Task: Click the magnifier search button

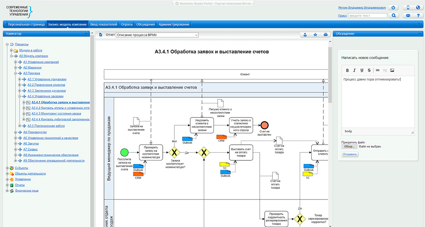Action: (394, 16)
